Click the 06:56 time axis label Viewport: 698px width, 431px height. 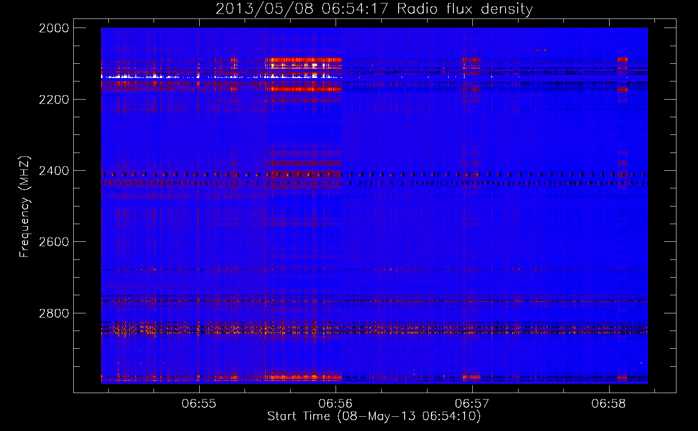click(336, 403)
